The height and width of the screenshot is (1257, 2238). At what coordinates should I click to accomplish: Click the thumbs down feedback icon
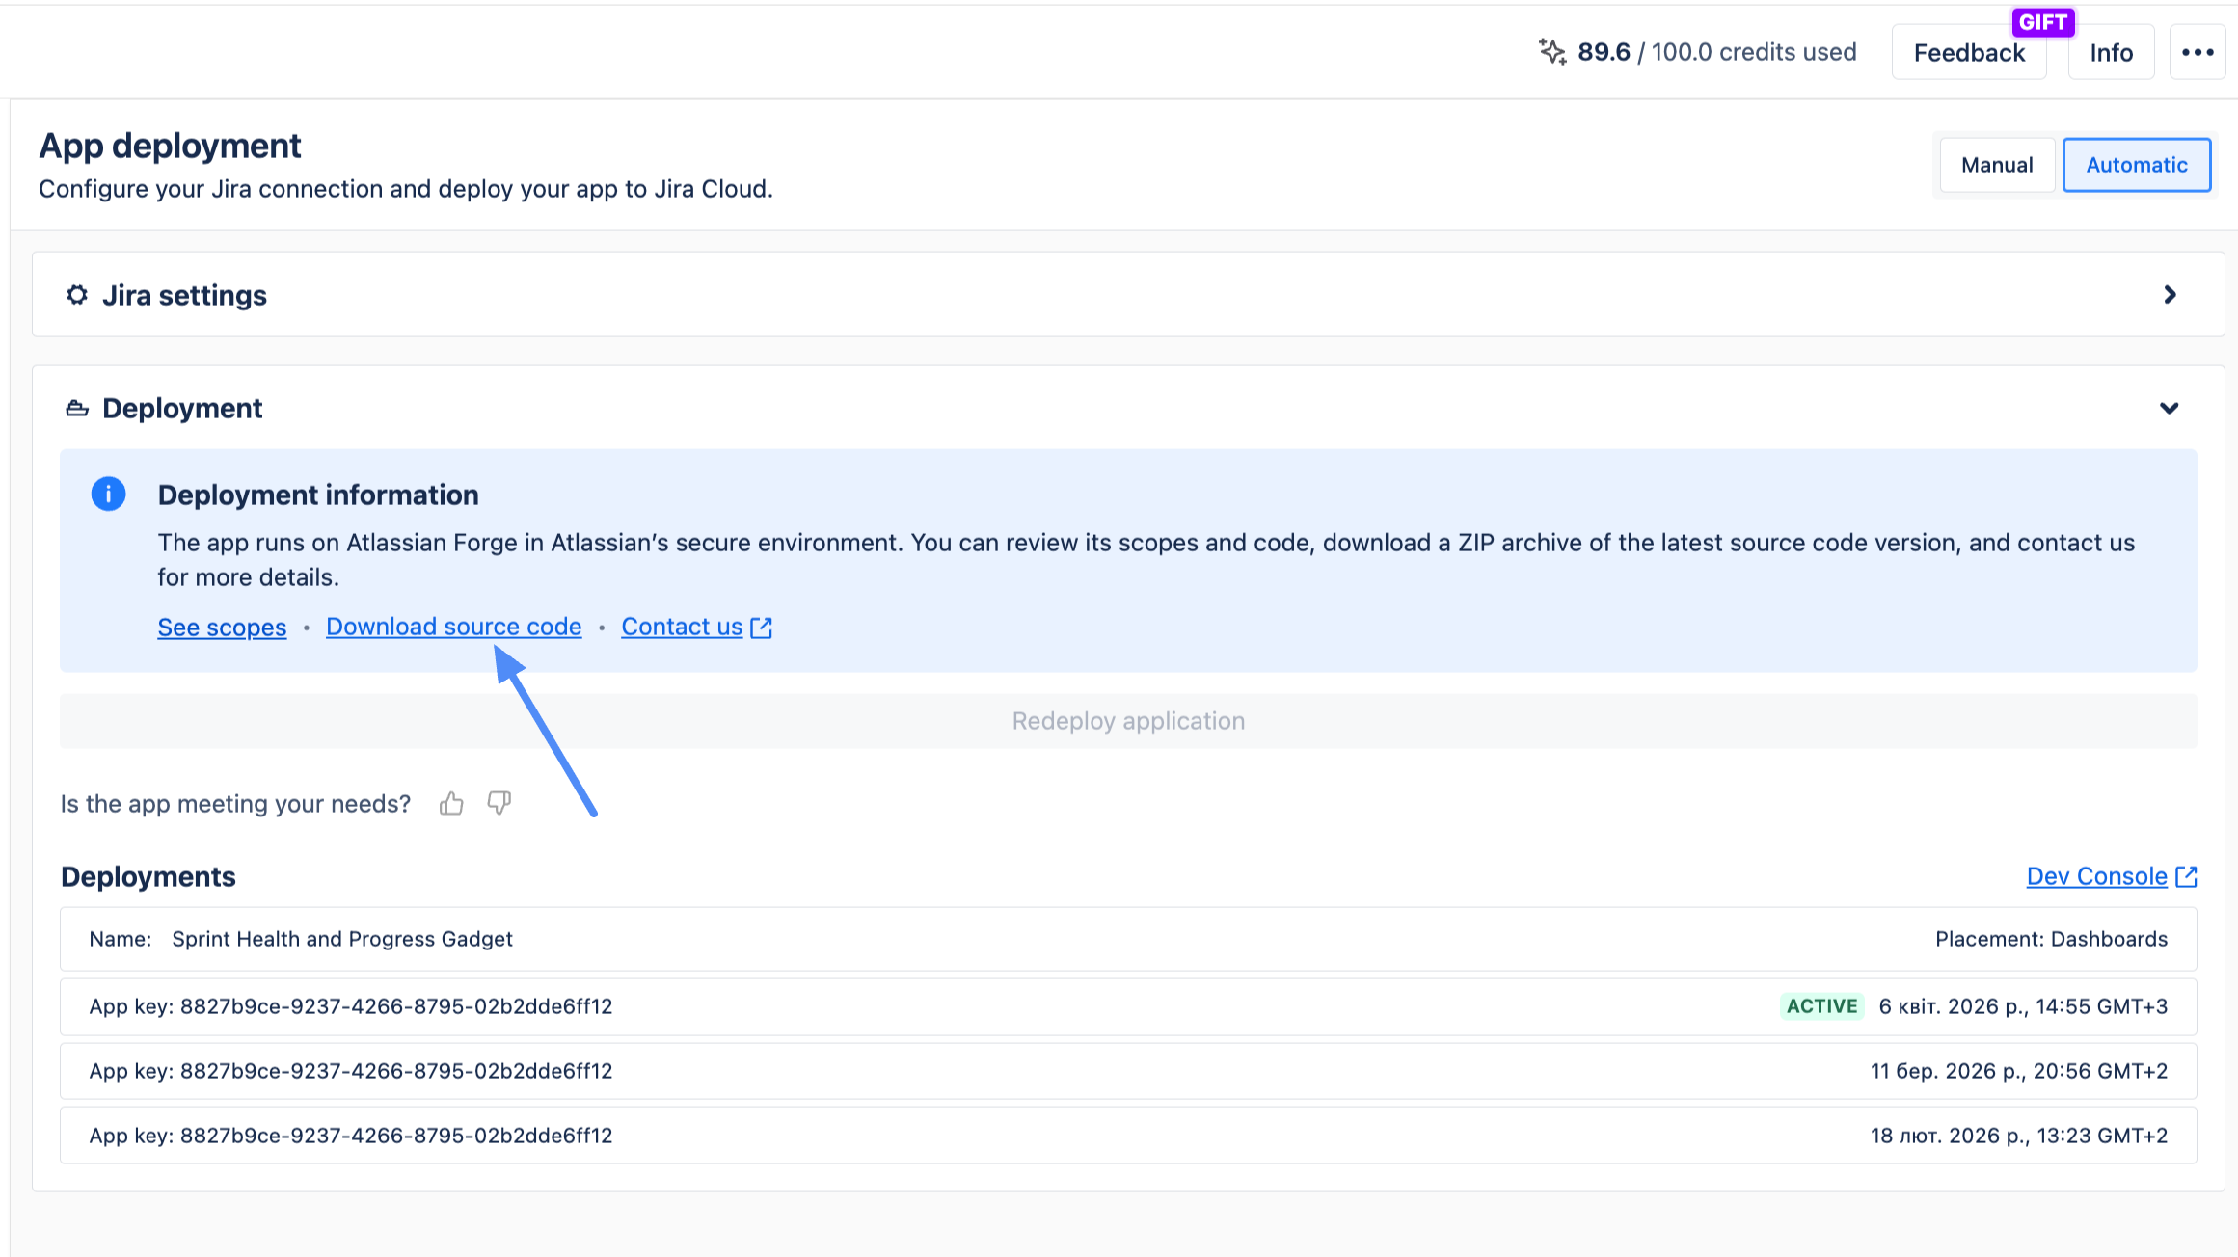pyautogui.click(x=499, y=803)
